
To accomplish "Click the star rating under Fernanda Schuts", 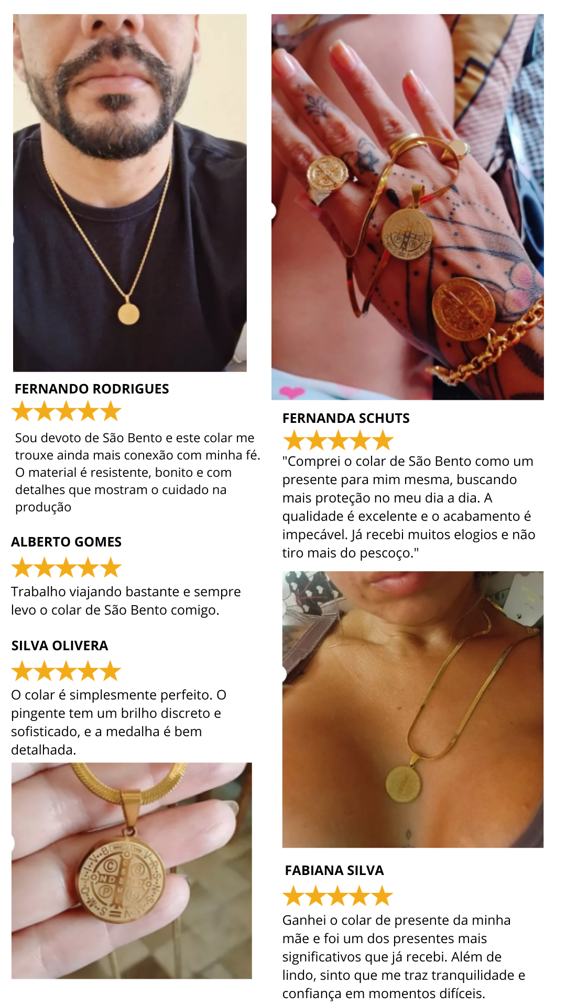I will coord(338,440).
